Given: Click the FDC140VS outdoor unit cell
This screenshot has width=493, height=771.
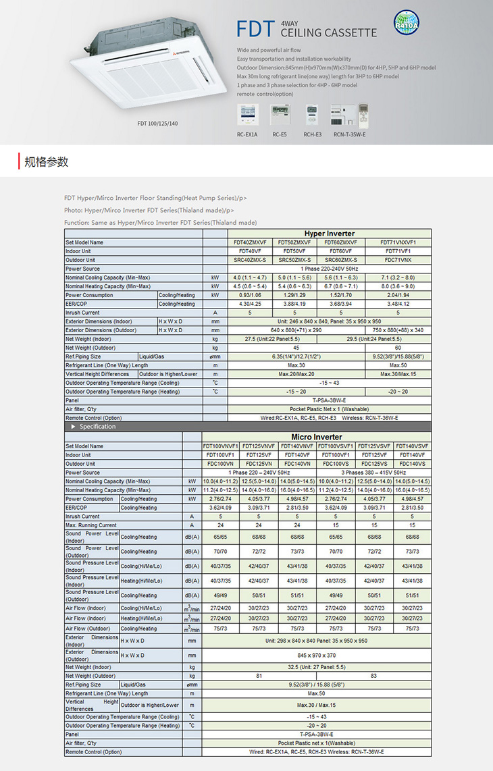Looking at the screenshot, I should (x=413, y=464).
